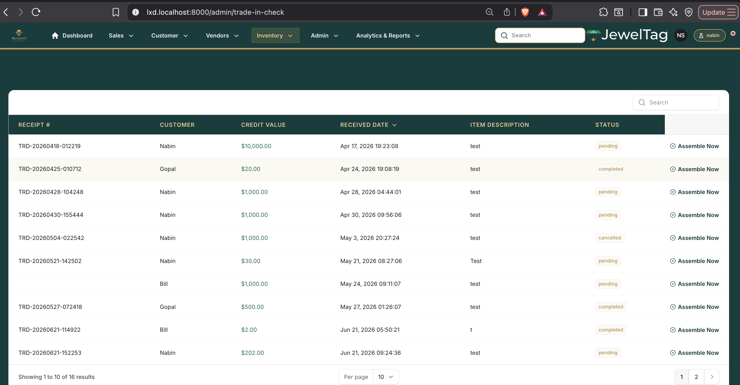Open the VPN shield icon
Image resolution: width=740 pixels, height=385 pixels.
coord(689,12)
